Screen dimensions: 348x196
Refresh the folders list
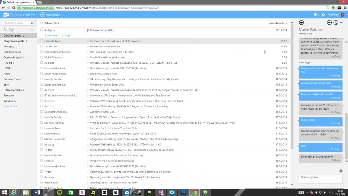tap(32, 30)
